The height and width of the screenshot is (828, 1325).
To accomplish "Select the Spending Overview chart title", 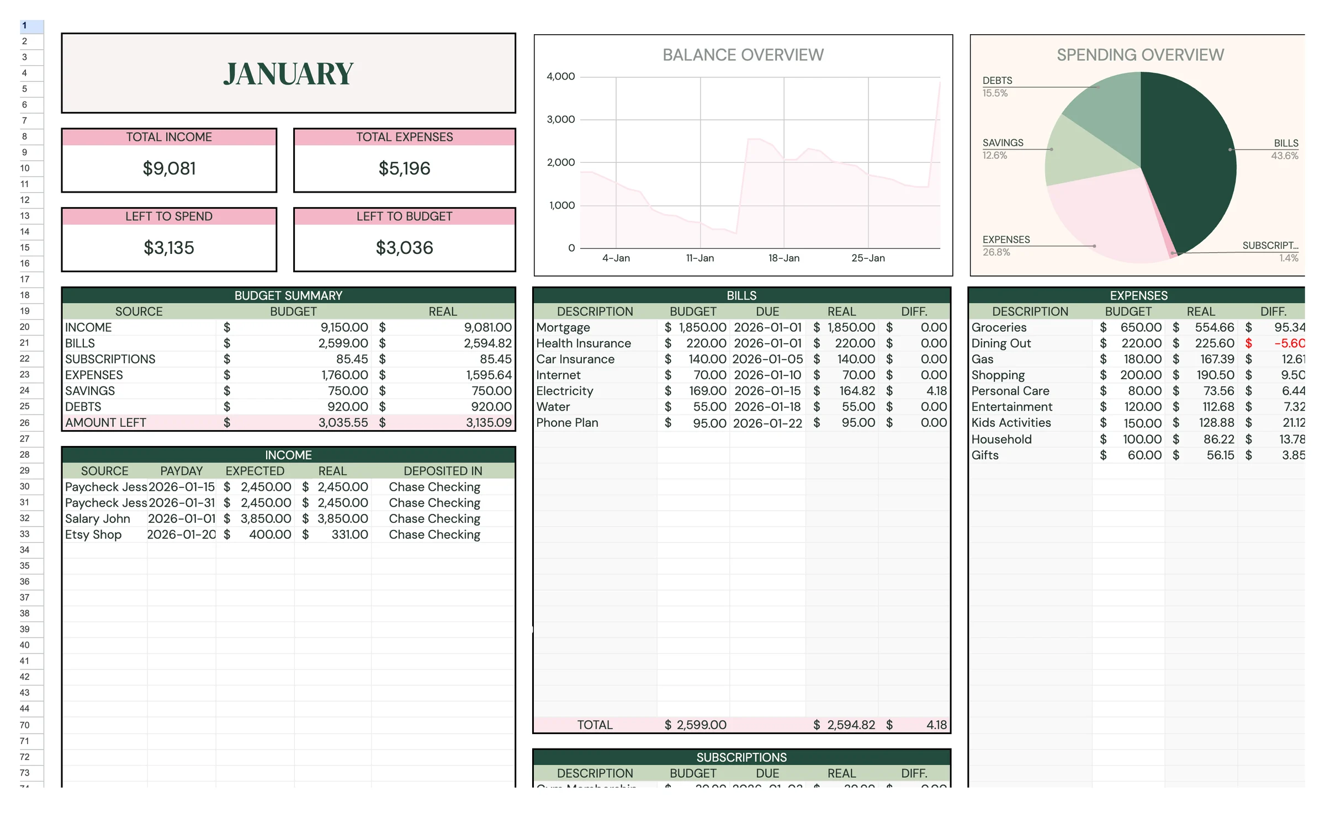I will click(1140, 55).
